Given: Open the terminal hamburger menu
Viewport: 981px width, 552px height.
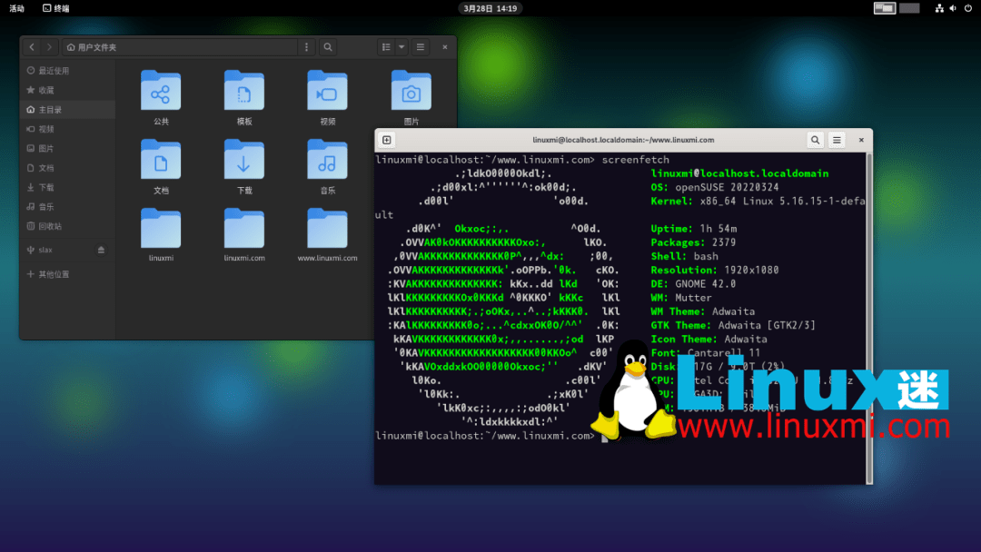Looking at the screenshot, I should point(836,140).
